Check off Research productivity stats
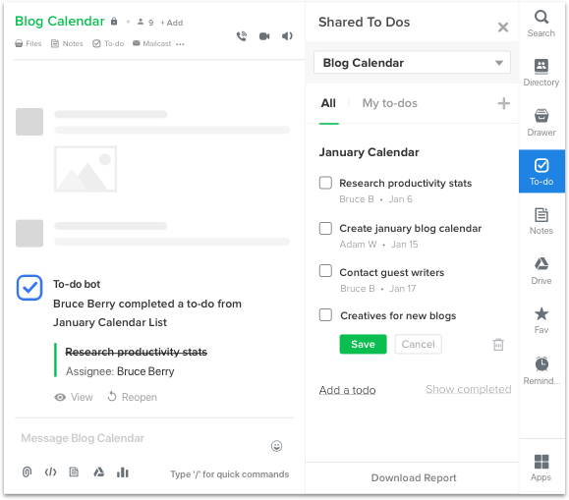569x500 pixels. (x=325, y=183)
